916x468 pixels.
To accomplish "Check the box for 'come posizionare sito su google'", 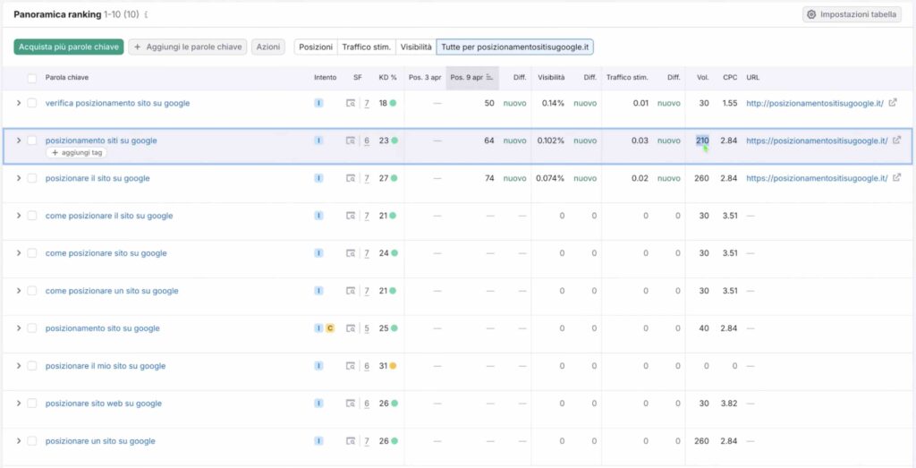I will 32,253.
